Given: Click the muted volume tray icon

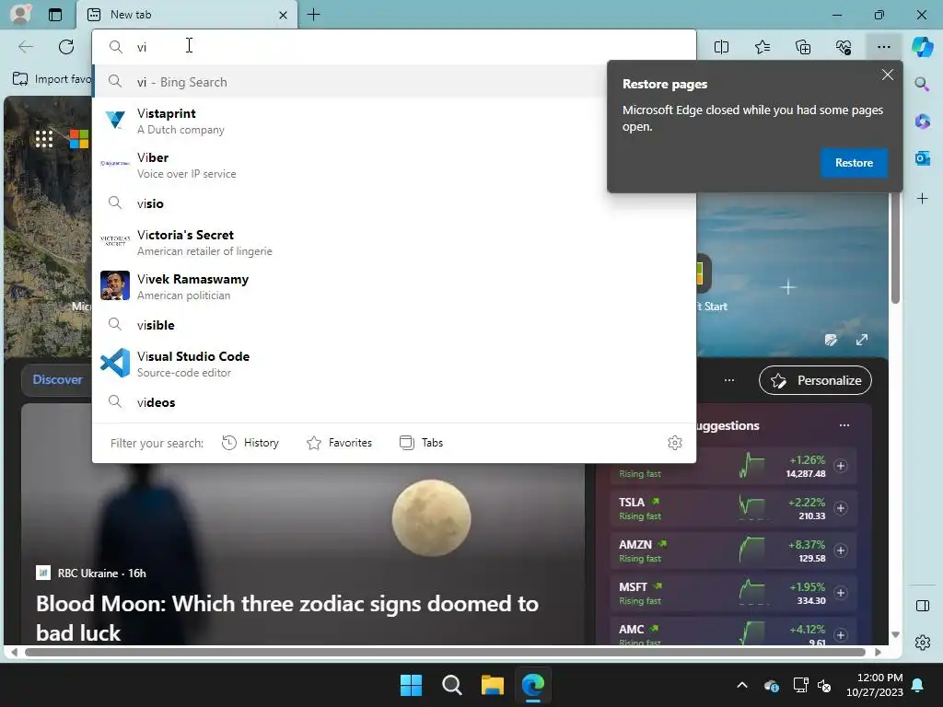Looking at the screenshot, I should click(824, 685).
